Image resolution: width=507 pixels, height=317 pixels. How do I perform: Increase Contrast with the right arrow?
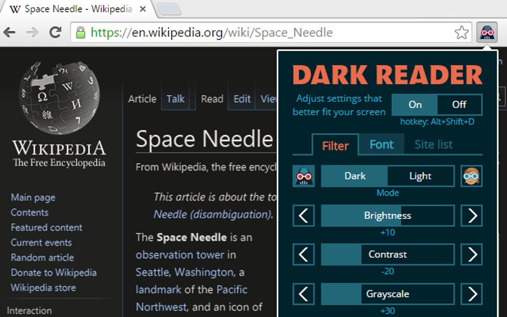coord(471,254)
